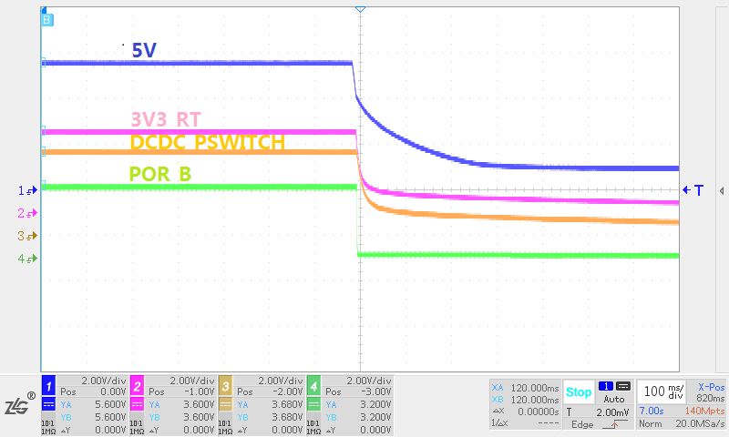Viewport: 729px width, 437px height.
Task: Click the 20.0MSa/s sample rate
Action: [x=700, y=423]
